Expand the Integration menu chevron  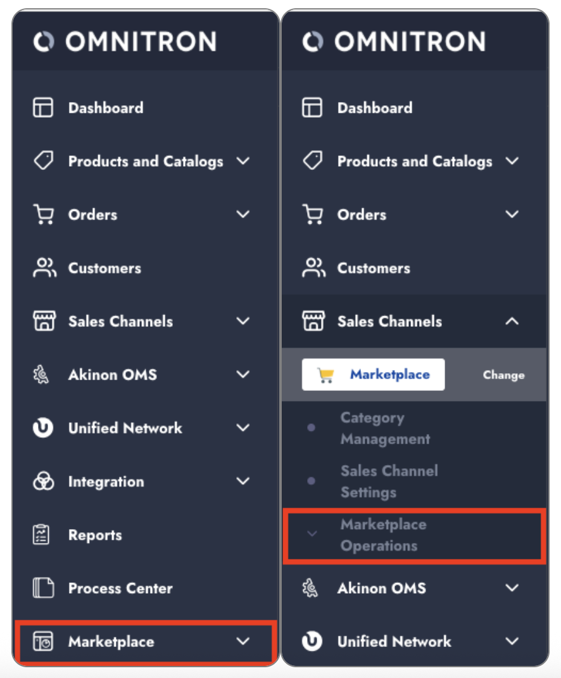(x=243, y=482)
